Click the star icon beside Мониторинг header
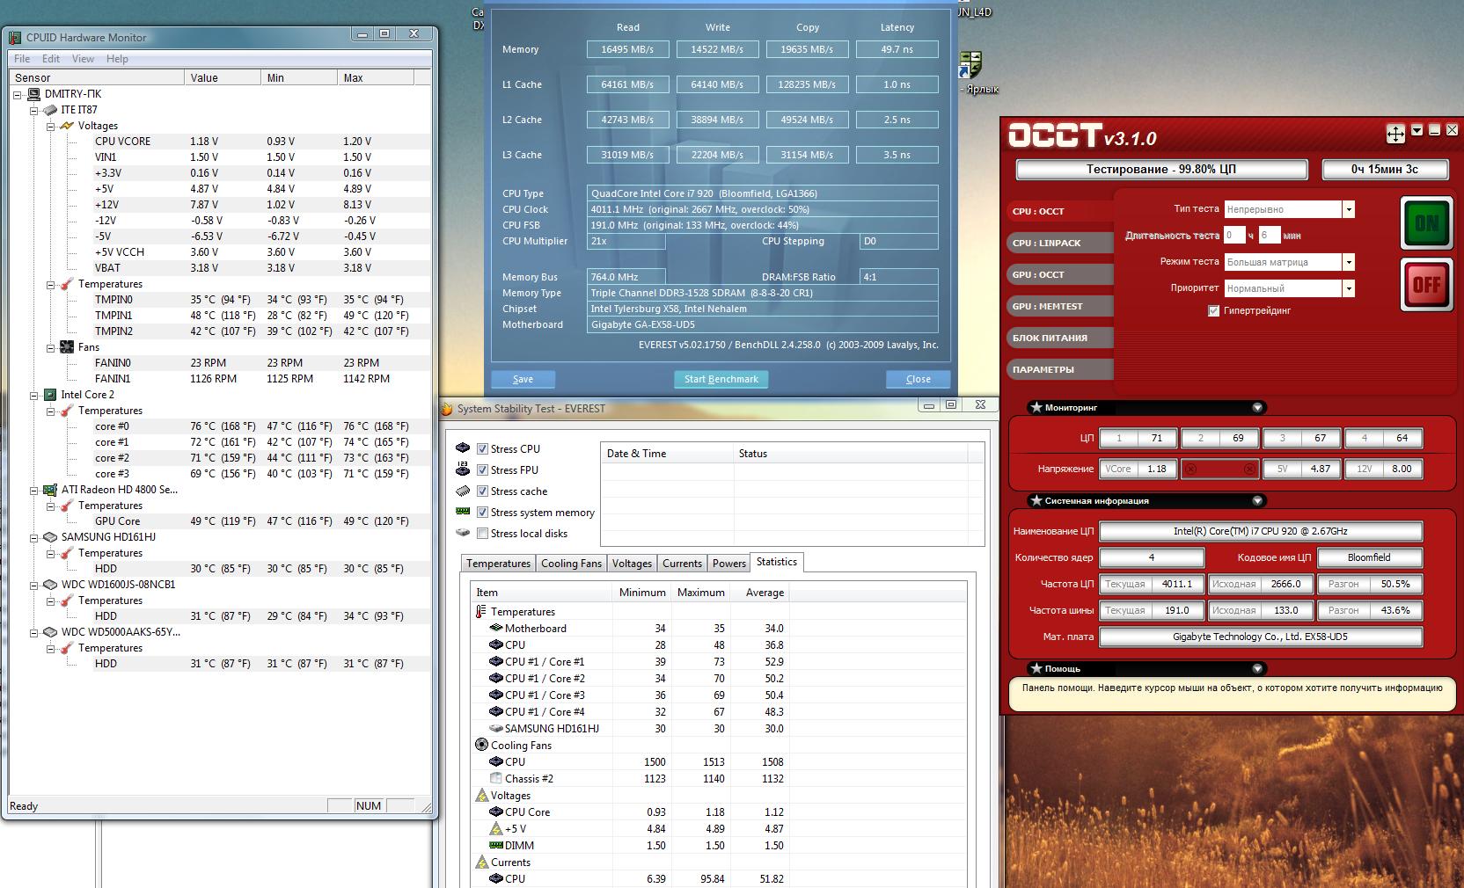This screenshot has width=1464, height=888. pos(1036,408)
